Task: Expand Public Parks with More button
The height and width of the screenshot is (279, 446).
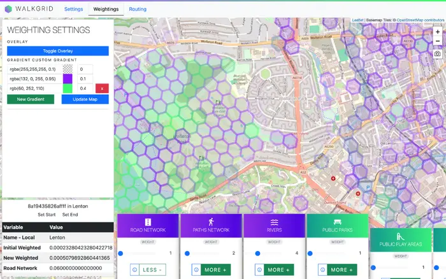Action: (342, 269)
